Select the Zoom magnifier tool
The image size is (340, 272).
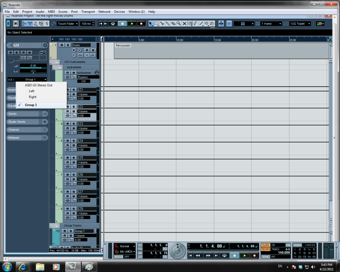[179, 24]
